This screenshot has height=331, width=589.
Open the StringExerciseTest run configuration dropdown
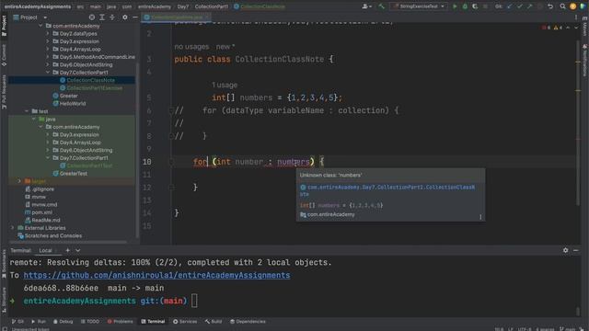(x=419, y=6)
